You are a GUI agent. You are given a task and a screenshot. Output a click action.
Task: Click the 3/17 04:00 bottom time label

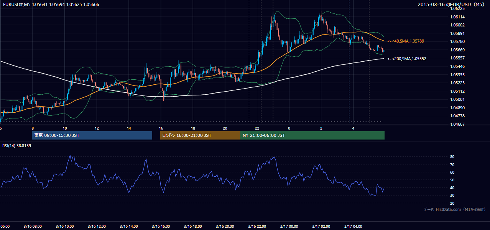click(x=353, y=227)
